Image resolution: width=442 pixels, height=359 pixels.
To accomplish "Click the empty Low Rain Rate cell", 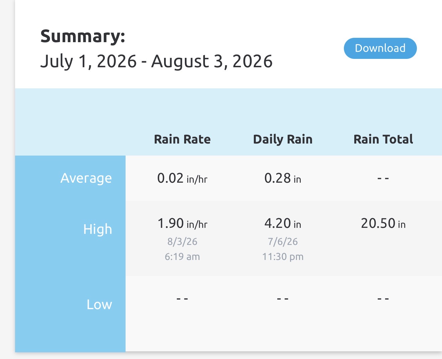I will (182, 298).
